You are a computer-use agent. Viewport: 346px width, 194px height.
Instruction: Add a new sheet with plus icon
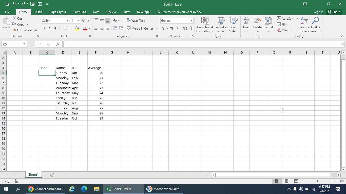(x=52, y=175)
